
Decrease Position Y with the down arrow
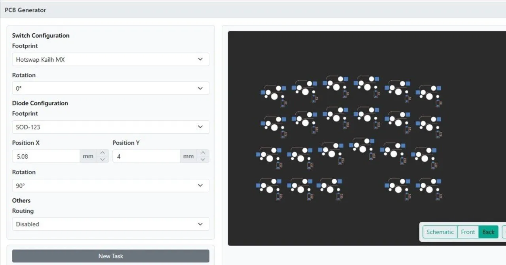point(203,159)
